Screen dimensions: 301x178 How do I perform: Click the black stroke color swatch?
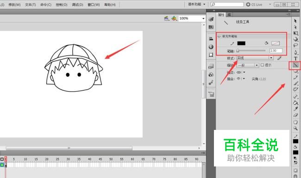241,43
